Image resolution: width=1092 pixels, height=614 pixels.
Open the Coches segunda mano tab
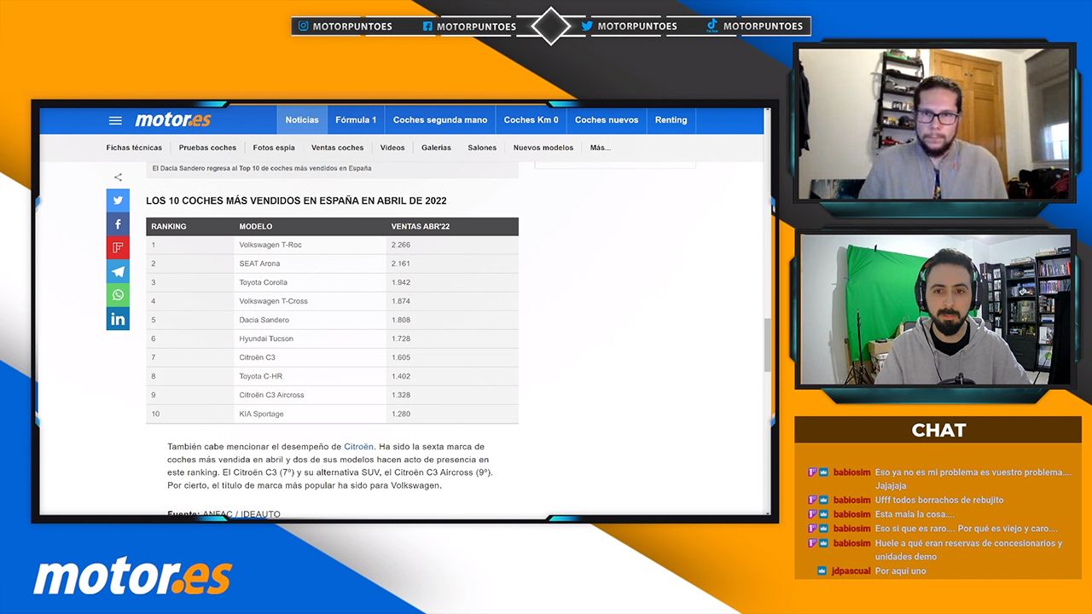click(x=440, y=120)
